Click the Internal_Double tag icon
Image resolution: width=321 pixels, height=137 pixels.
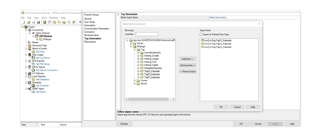pyautogui.click(x=142, y=56)
